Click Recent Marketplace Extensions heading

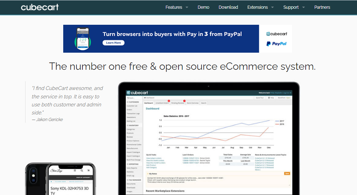point(165,191)
